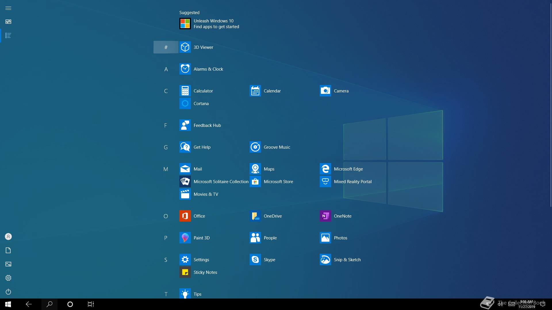Click the Windows Start button

(x=8, y=304)
